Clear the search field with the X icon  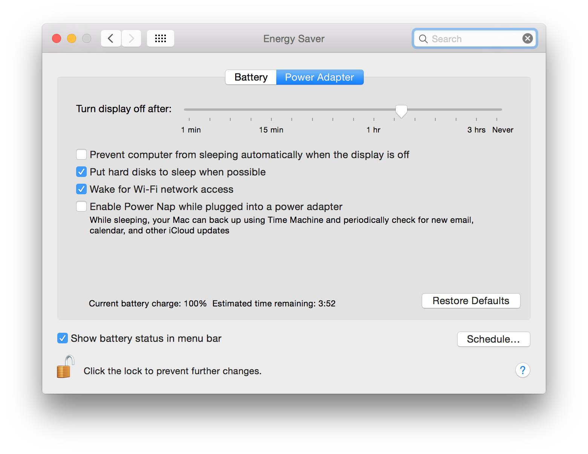528,38
